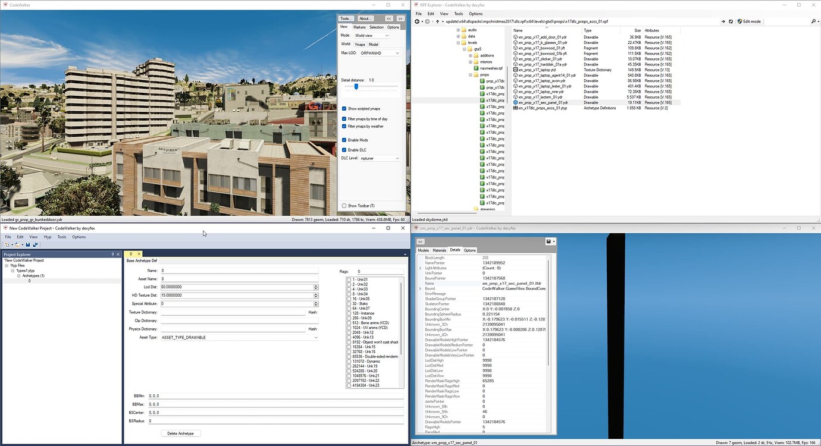Open the Ytyp menu in the project window
The image size is (821, 446).
click(x=47, y=237)
